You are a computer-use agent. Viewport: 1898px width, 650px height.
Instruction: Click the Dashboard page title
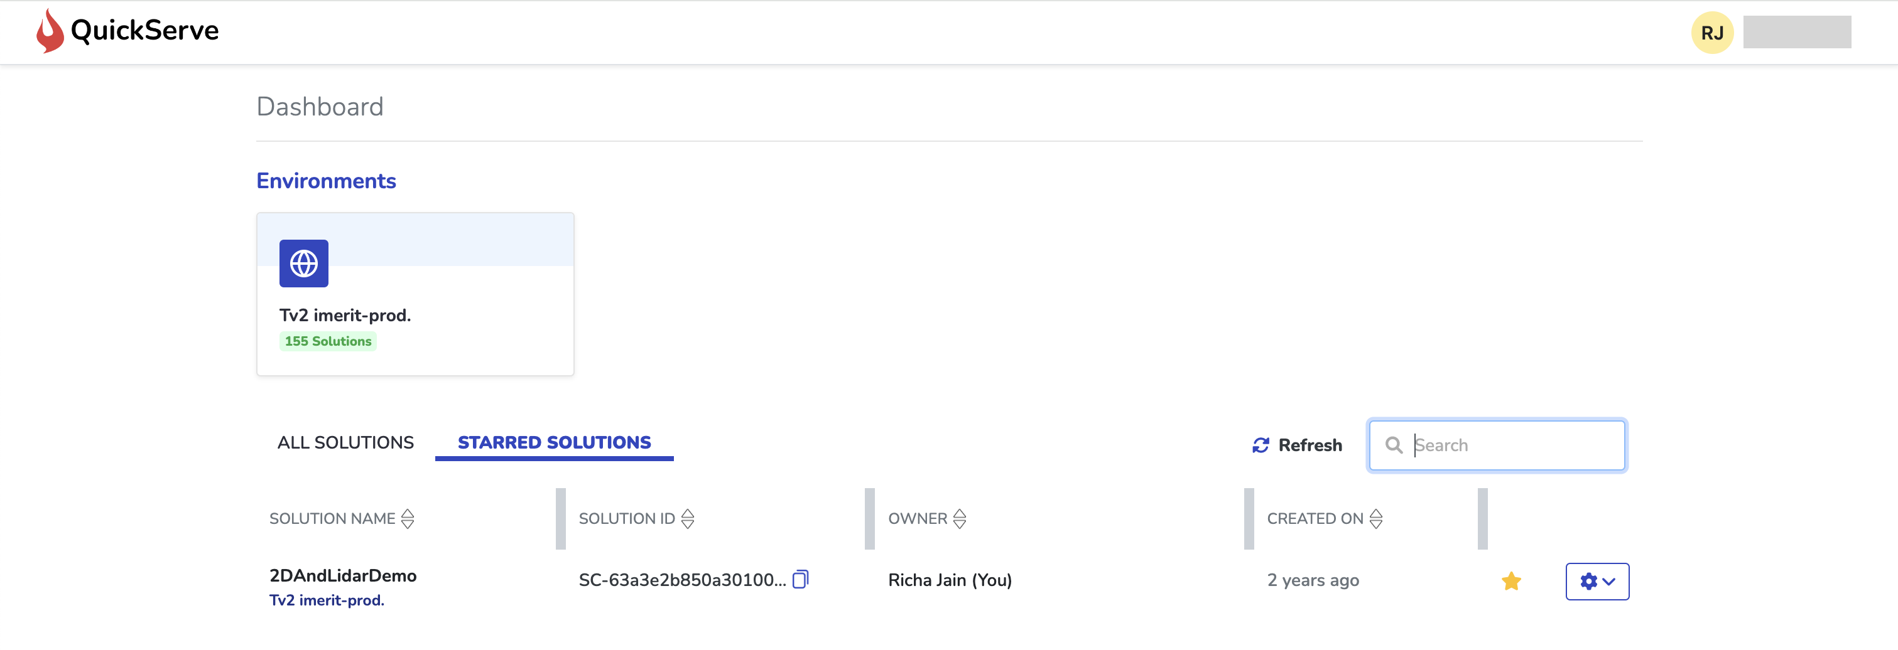(320, 107)
